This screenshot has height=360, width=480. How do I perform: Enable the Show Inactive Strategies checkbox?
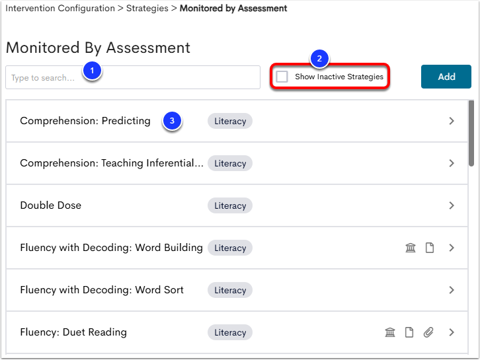[282, 77]
